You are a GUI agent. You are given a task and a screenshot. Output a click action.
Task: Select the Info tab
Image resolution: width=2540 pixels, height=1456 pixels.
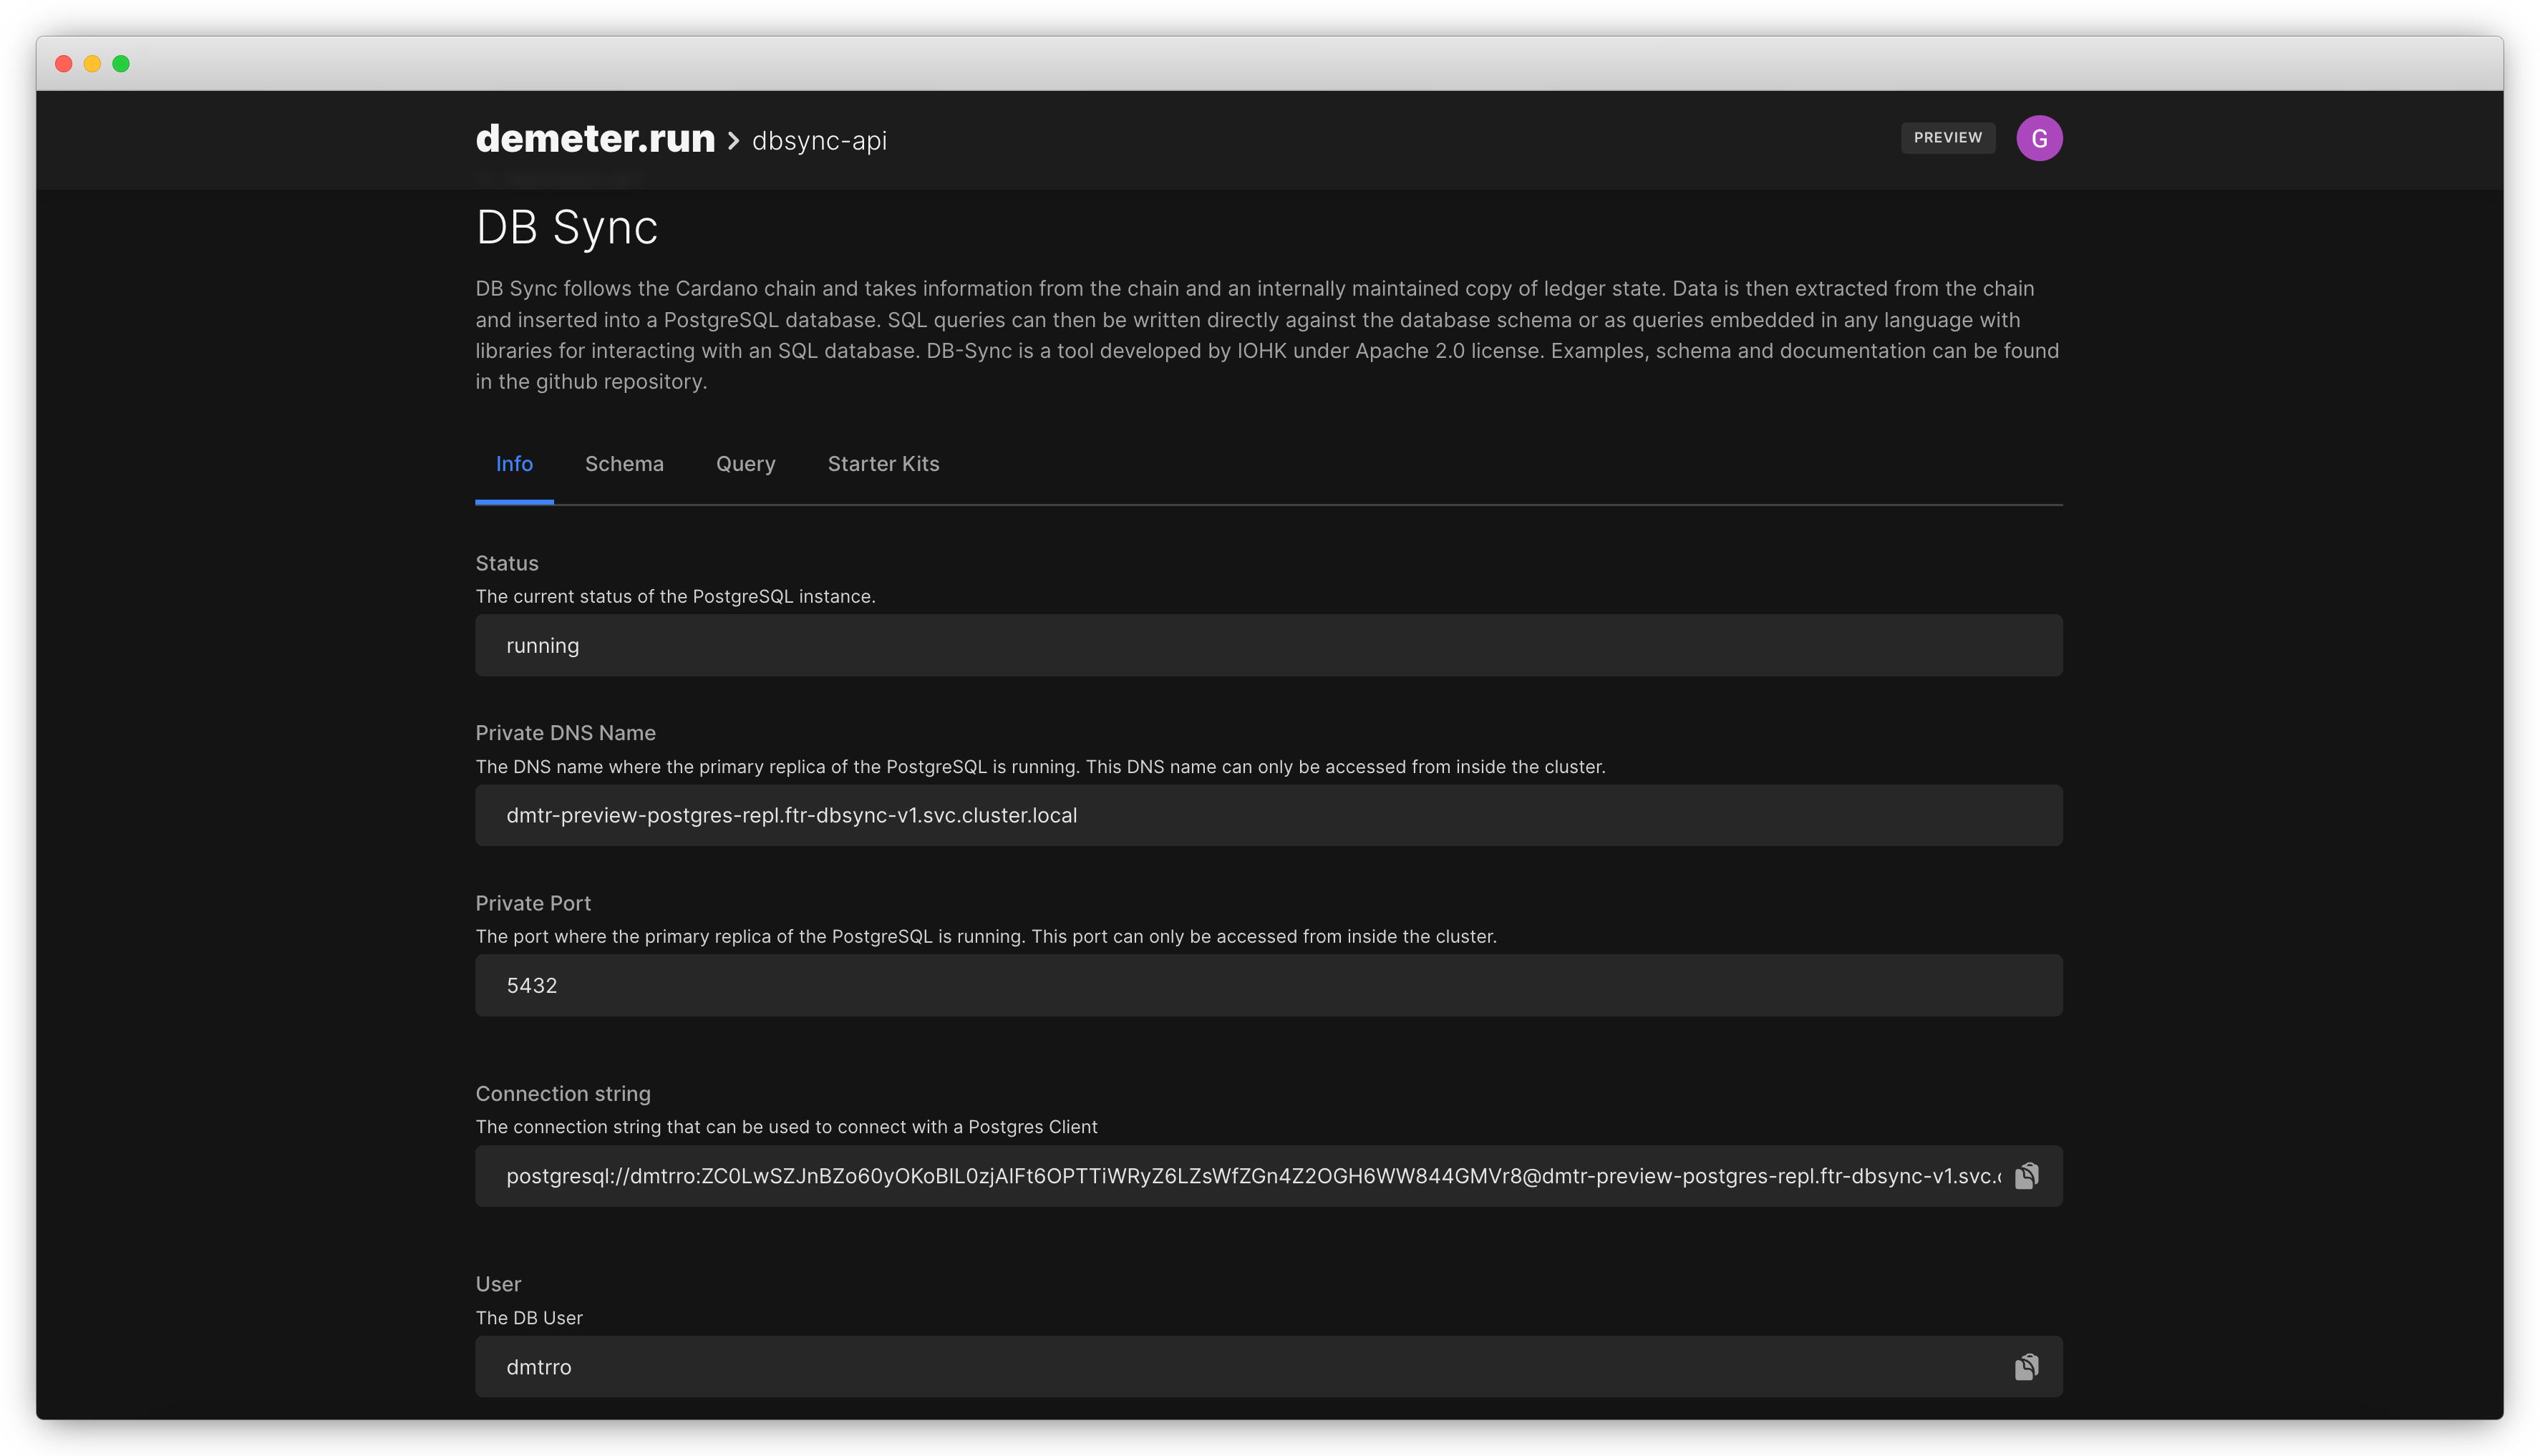click(514, 464)
